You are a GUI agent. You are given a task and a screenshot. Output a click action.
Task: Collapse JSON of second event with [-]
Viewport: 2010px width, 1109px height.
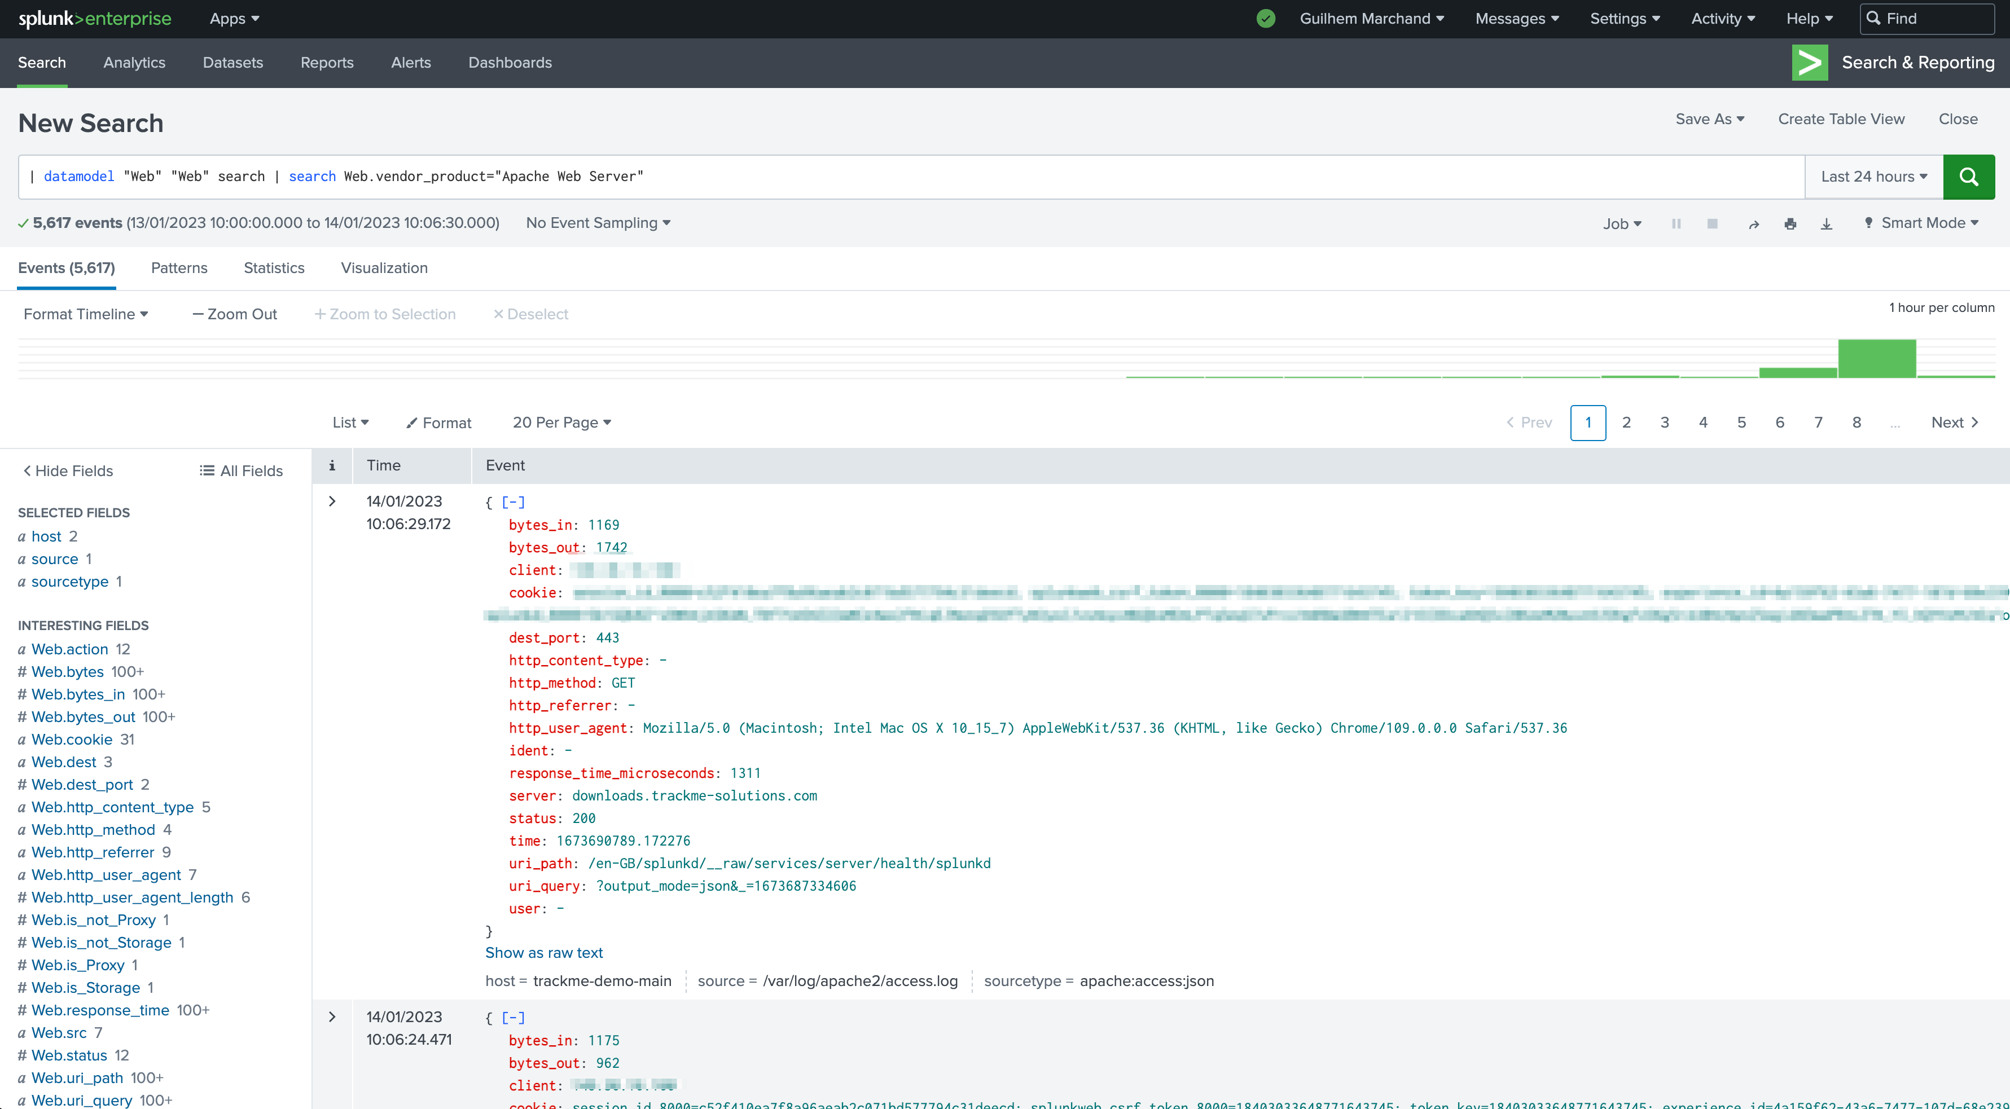512,1018
